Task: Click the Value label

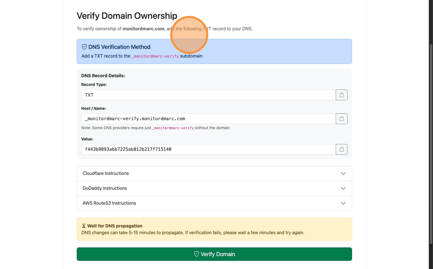Action: tap(87, 139)
